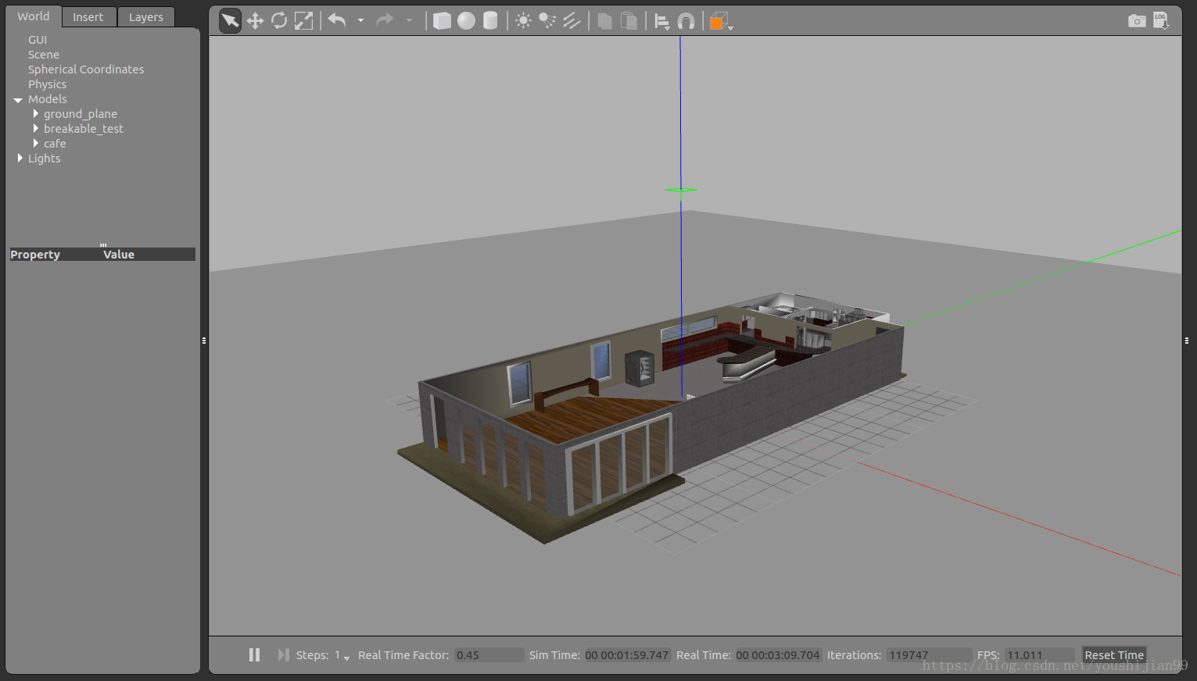
Task: Open the undo history dropdown arrow
Action: pyautogui.click(x=360, y=21)
